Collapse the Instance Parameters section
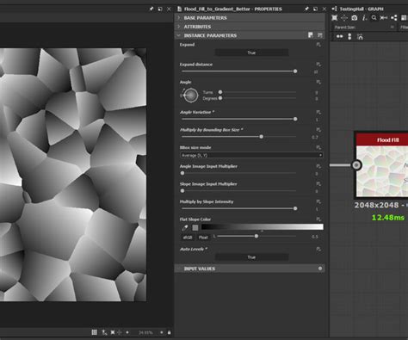408x340 pixels. tap(179, 35)
